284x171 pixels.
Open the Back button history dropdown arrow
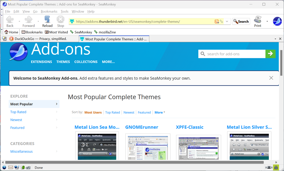[19, 22]
